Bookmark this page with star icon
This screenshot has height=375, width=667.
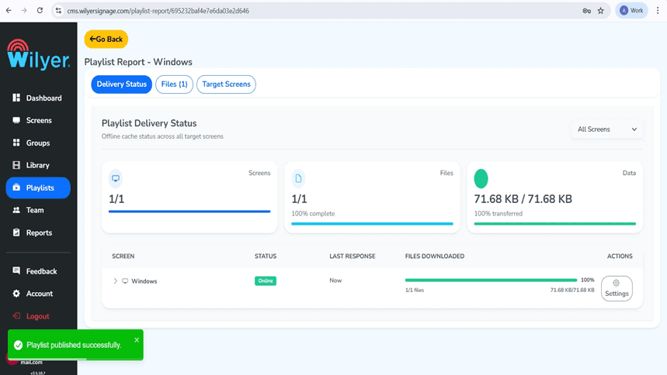601,11
